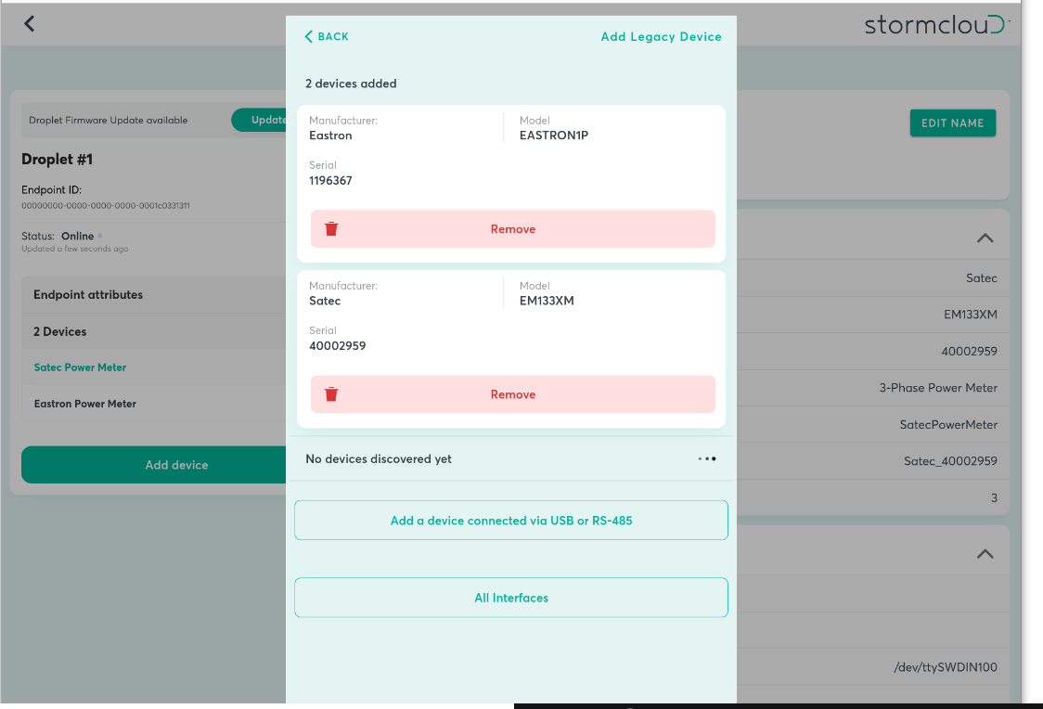1043x709 pixels.
Task: Click 'Satec_40002959' value in background panel
Action: pos(950,461)
